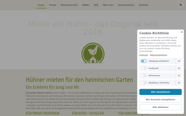Screen dimensions: 186x116
Task: Click the bold Sie wollen Hühner mieten text
Action: click(x=39, y=93)
